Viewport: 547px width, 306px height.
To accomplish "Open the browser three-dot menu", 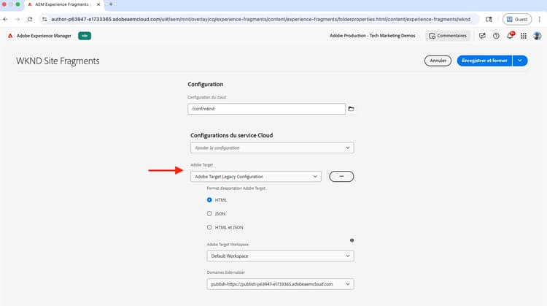I will [x=539, y=19].
